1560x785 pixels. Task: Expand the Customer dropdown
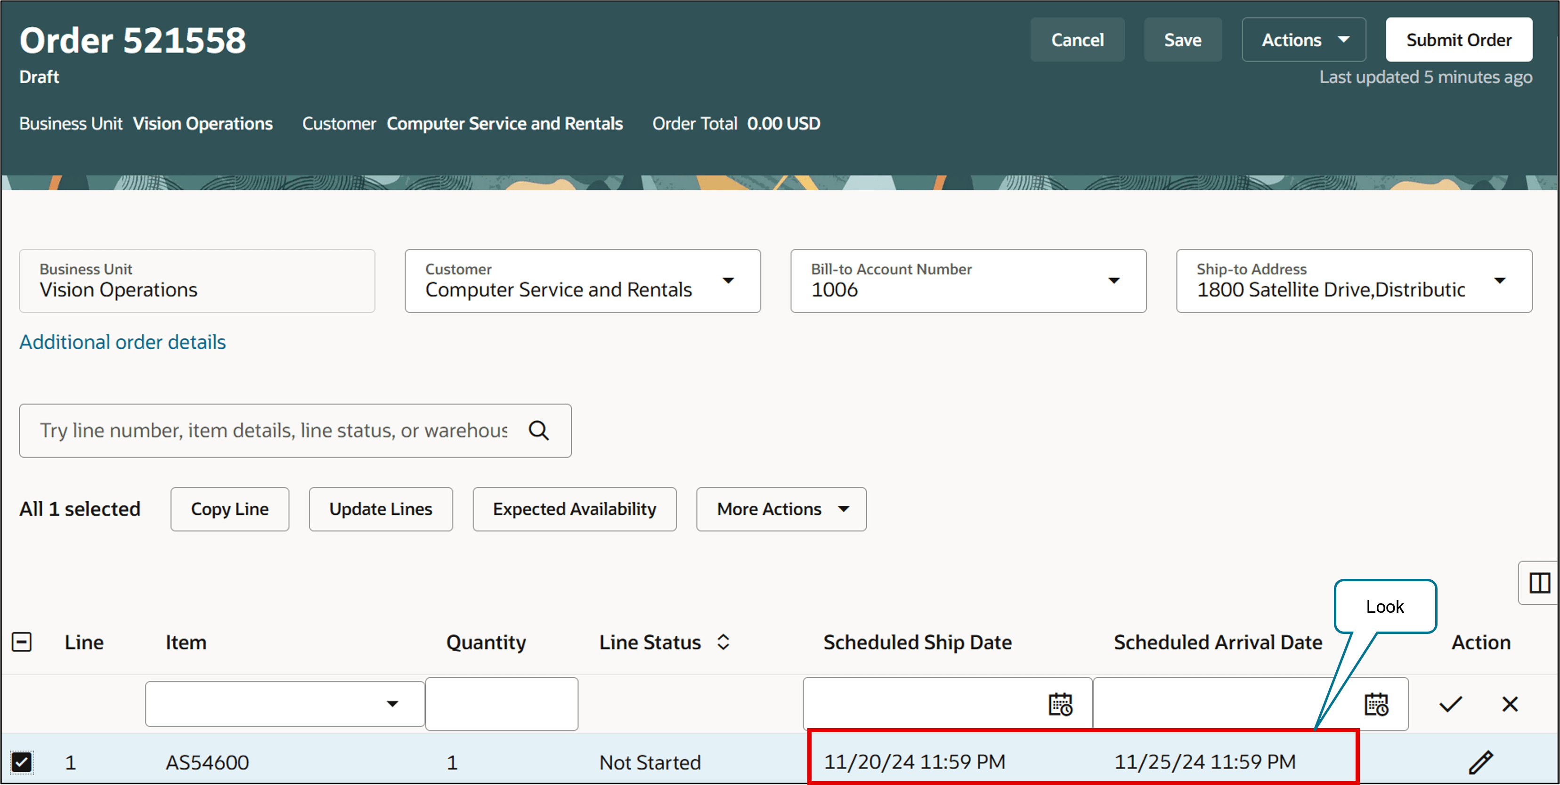coord(729,281)
